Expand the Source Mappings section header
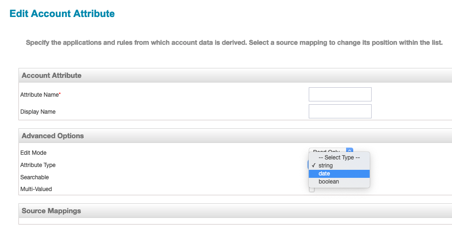452x225 pixels. pyautogui.click(x=52, y=211)
